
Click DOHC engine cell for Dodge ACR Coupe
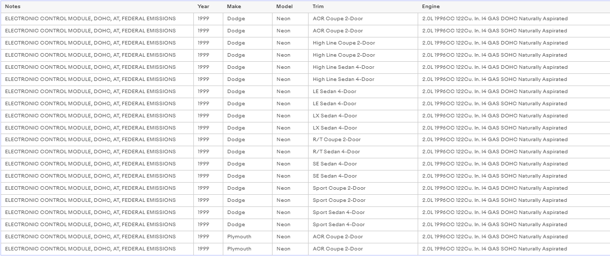(514, 19)
